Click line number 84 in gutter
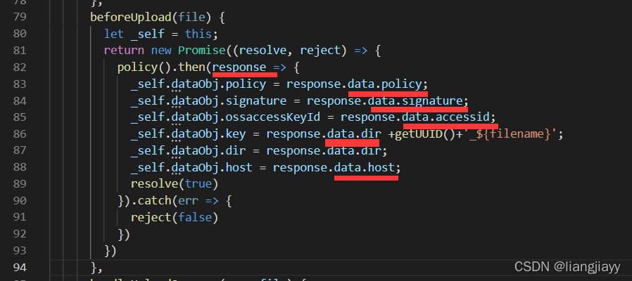Viewport: 632px width, 281px height. 20,100
